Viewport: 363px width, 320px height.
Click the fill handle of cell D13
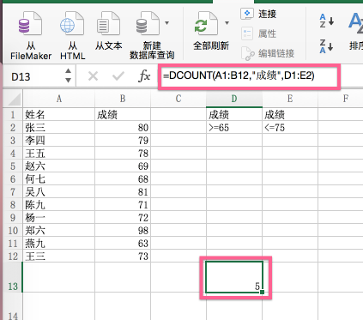point(263,293)
